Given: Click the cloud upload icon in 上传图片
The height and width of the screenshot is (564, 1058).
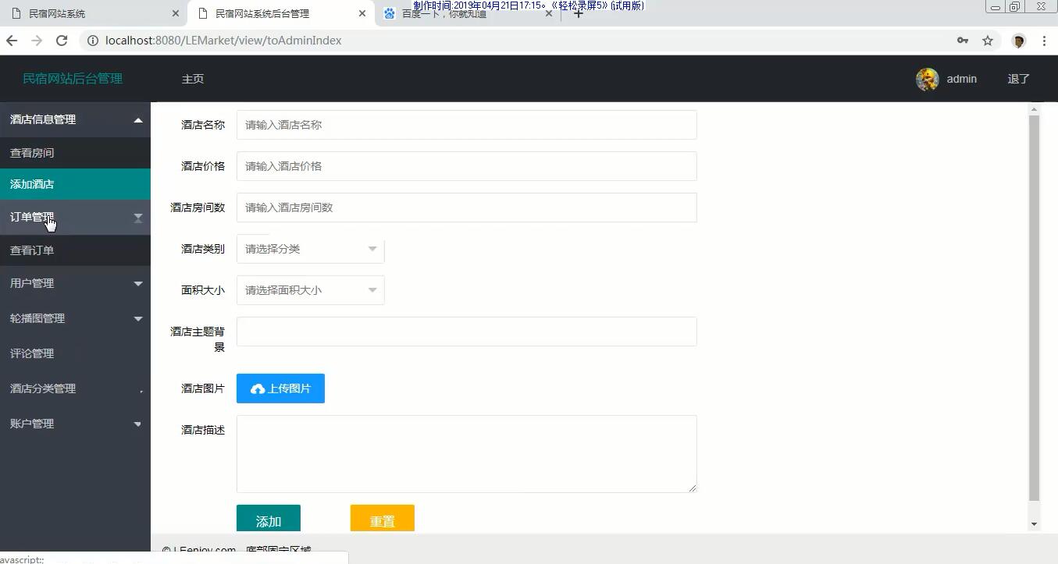Looking at the screenshot, I should pyautogui.click(x=258, y=388).
